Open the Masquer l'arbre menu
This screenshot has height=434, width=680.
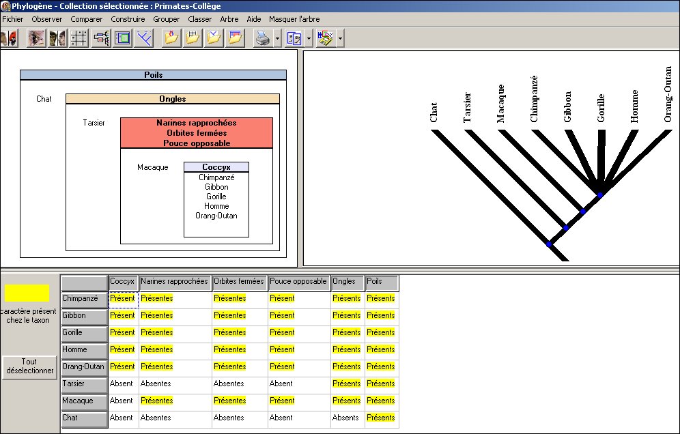(x=294, y=19)
